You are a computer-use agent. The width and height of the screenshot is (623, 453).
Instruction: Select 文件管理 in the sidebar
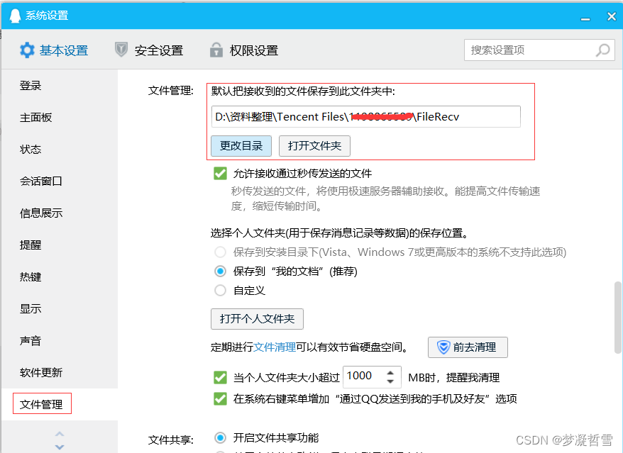[41, 405]
